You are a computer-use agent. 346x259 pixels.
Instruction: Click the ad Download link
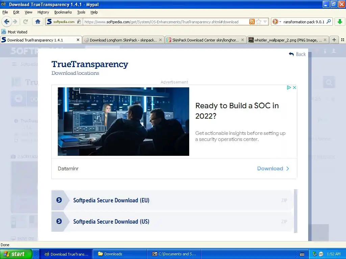pos(273,169)
